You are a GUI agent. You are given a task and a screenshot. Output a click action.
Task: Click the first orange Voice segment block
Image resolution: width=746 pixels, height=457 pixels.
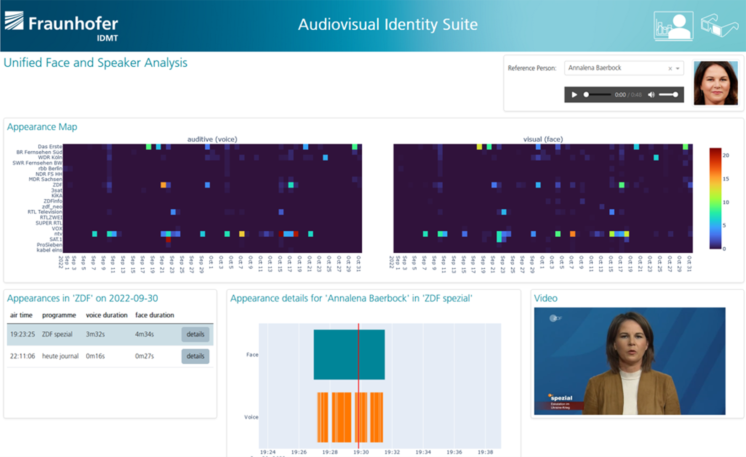pos(323,417)
